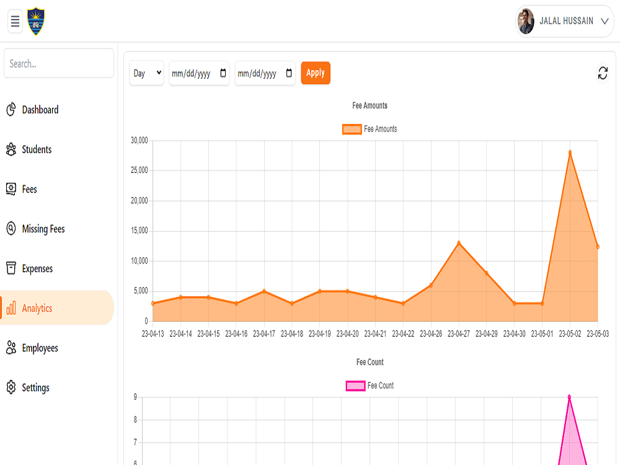This screenshot has width=620, height=465.
Task: Click the Analytics bar-chart icon
Action: click(11, 308)
